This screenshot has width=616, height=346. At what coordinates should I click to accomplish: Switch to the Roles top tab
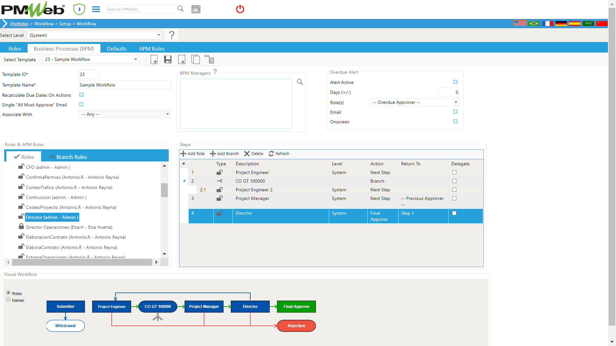click(x=15, y=49)
